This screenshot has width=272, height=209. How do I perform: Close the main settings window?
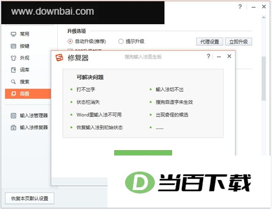pyautogui.click(x=264, y=7)
